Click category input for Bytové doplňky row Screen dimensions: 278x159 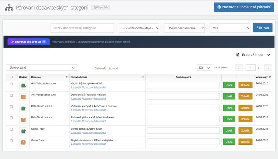[183, 119]
